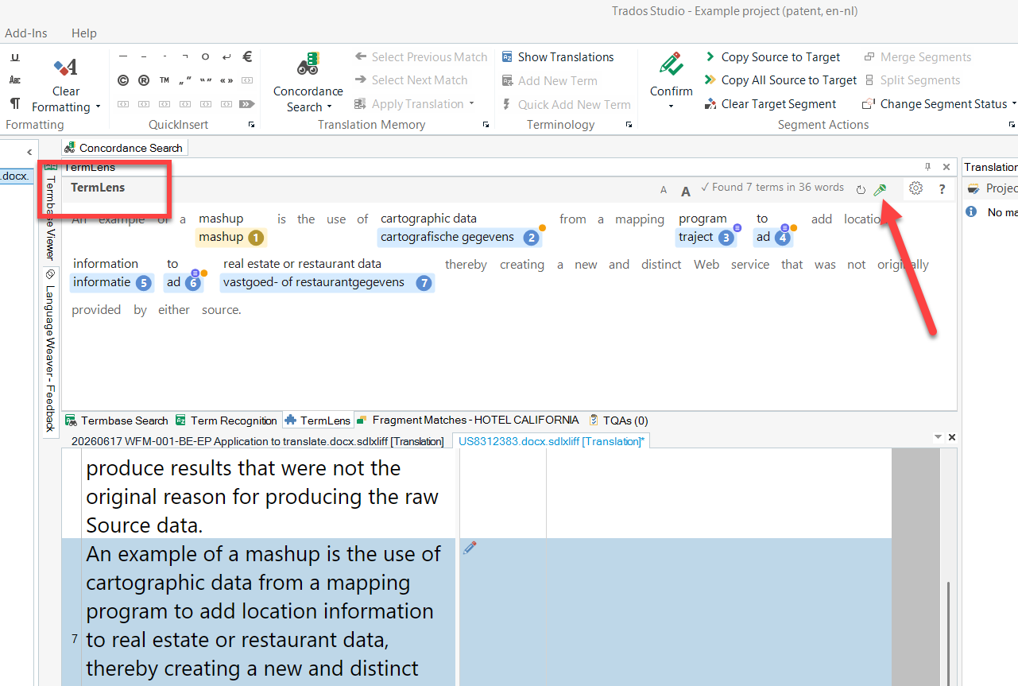1018x686 pixels.
Task: Click the pencil status icon of segment 7
Action: (470, 548)
